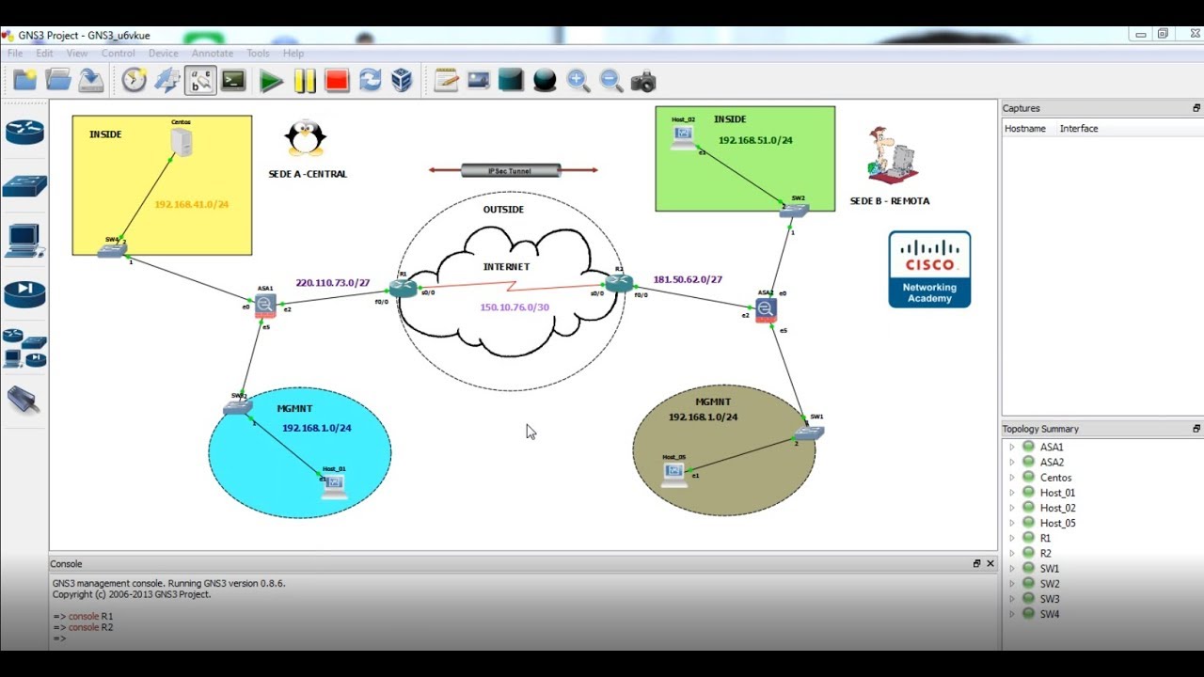Image resolution: width=1204 pixels, height=677 pixels.
Task: Select R2 in Topology Summary list
Action: tap(1045, 554)
